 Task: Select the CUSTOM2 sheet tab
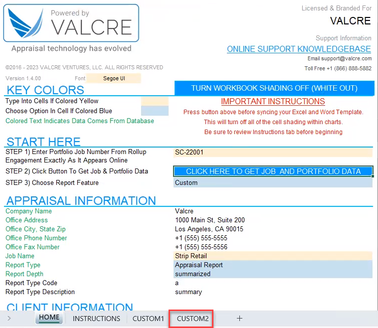192,319
